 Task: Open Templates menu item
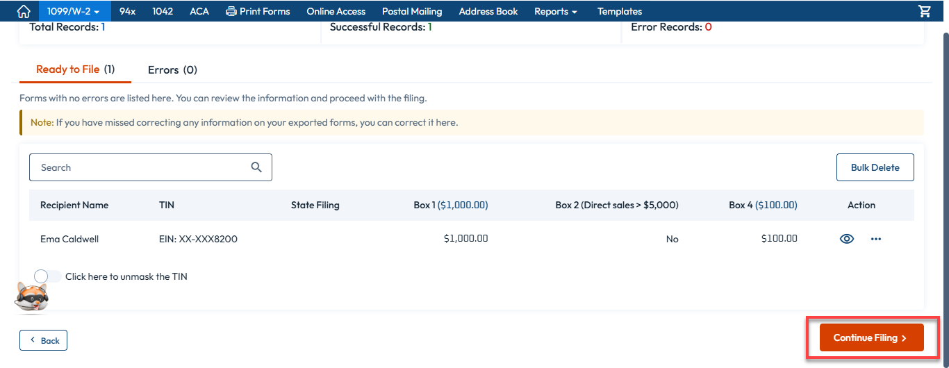pos(620,11)
